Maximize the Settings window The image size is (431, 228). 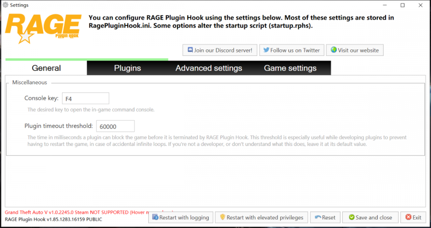[403, 5]
